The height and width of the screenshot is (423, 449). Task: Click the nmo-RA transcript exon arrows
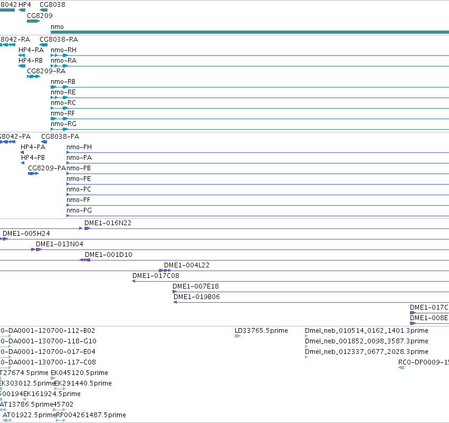pyautogui.click(x=59, y=66)
